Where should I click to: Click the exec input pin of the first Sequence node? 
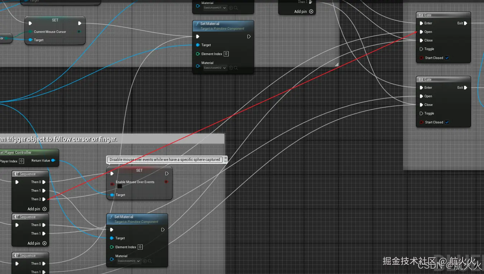(x=17, y=182)
